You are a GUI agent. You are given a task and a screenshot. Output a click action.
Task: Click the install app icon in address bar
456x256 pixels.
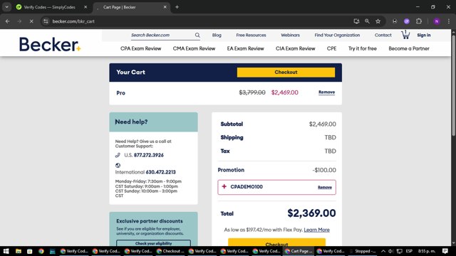point(356,21)
